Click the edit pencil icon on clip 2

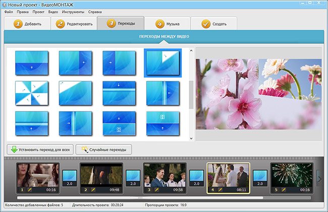pyautogui.click(x=92, y=190)
